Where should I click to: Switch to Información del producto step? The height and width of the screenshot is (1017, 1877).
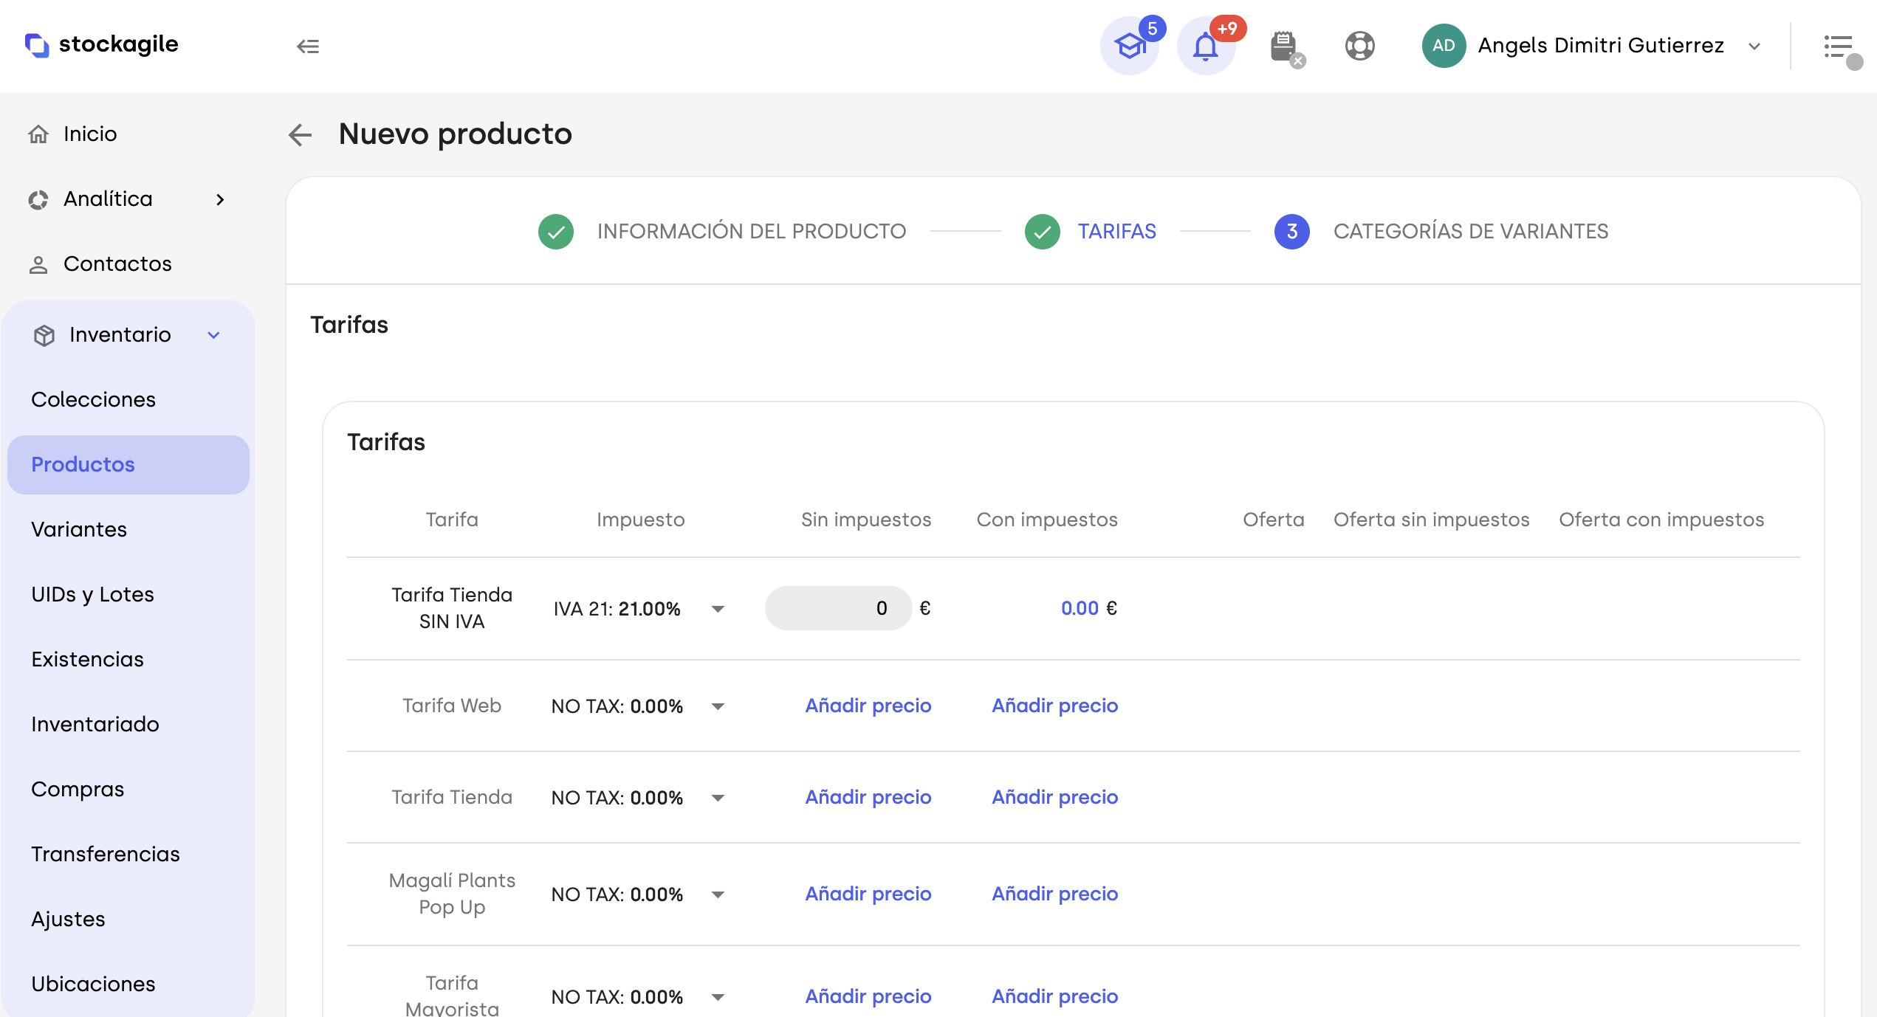tap(752, 232)
